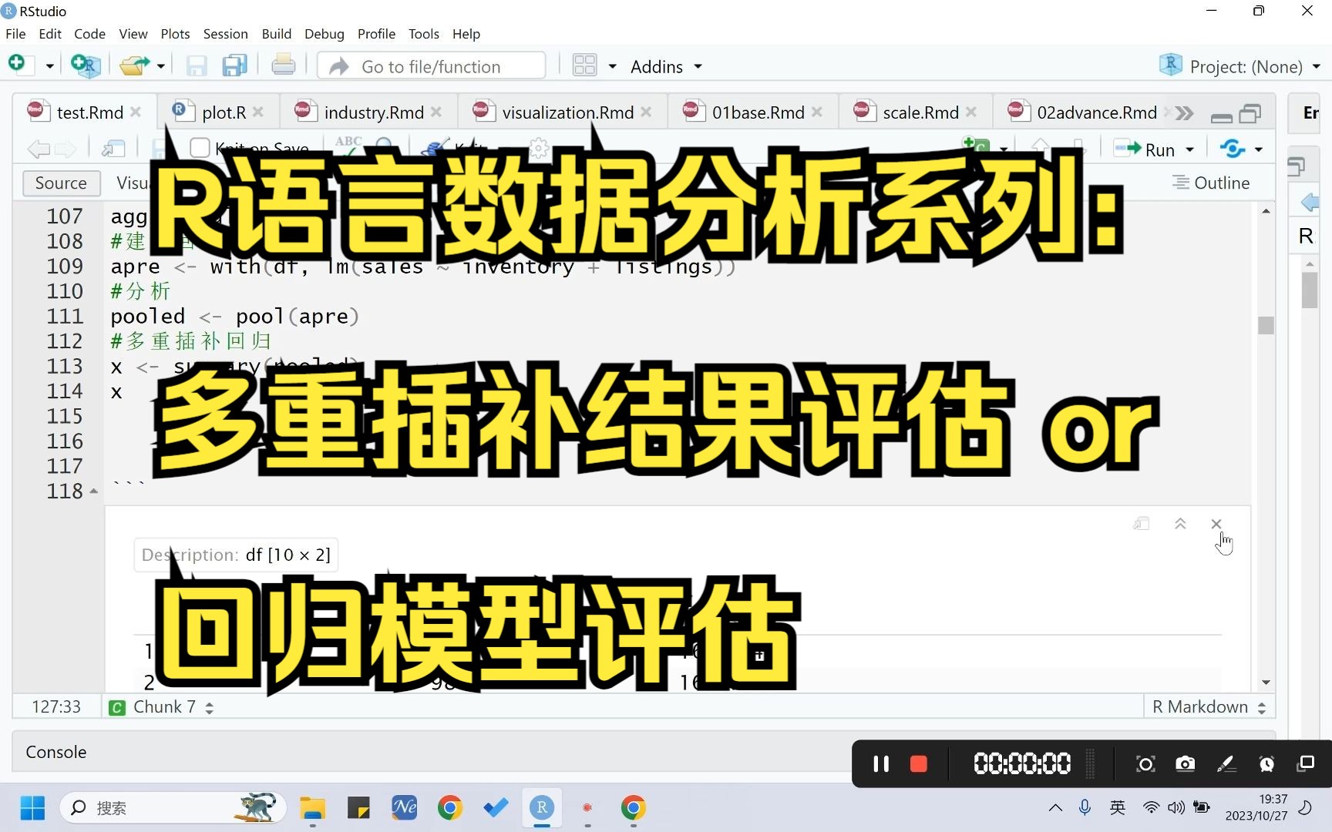
Task: Insert a new code chunk icon
Action: tap(976, 146)
